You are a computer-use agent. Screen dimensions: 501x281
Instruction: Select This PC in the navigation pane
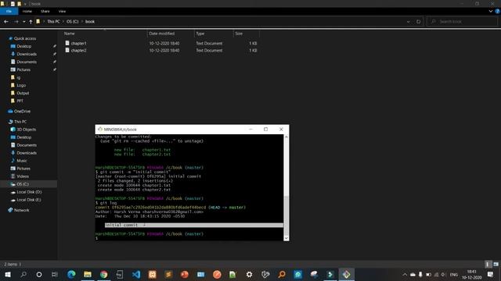coord(20,122)
